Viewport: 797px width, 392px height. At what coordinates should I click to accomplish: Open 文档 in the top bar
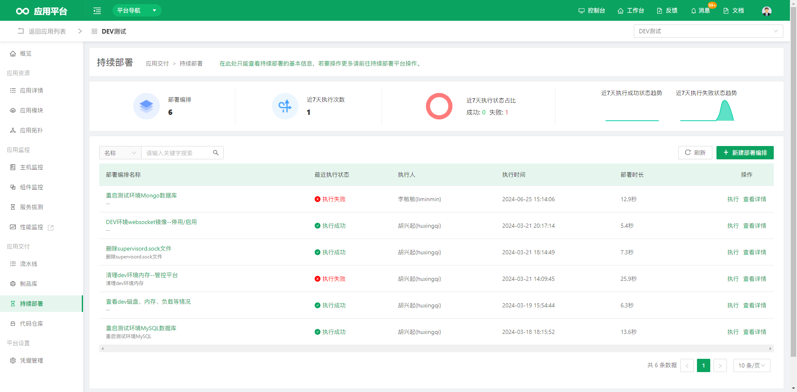(x=733, y=10)
